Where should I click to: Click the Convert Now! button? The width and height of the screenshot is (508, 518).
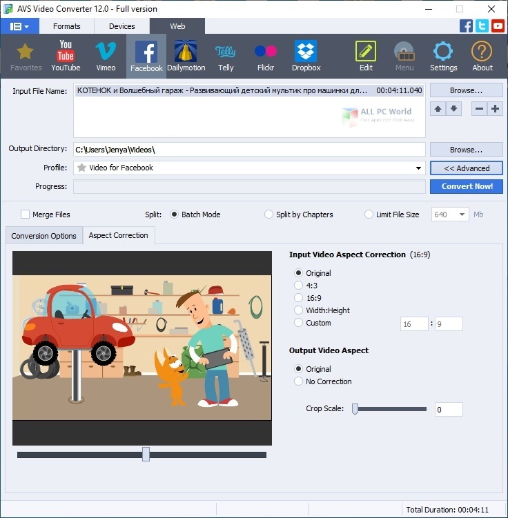click(467, 186)
